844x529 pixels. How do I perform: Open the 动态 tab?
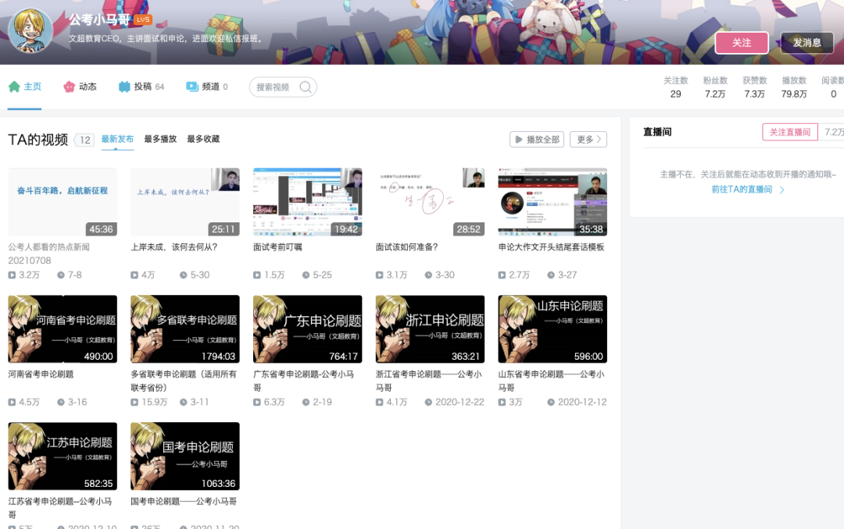[80, 87]
